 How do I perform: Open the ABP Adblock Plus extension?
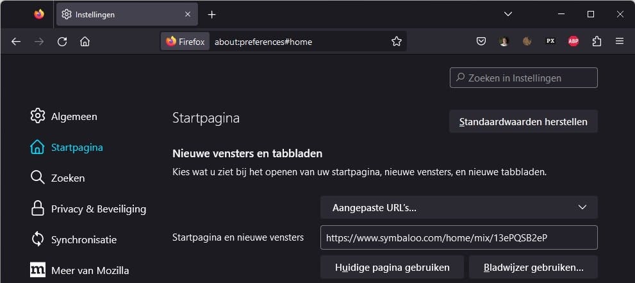573,41
